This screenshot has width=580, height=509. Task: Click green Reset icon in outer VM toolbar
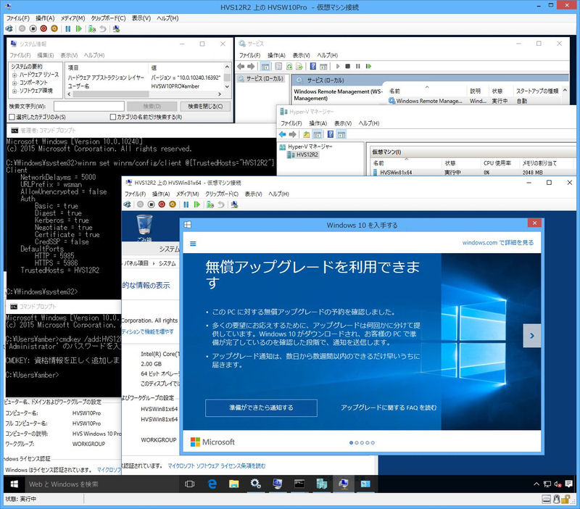(x=79, y=29)
